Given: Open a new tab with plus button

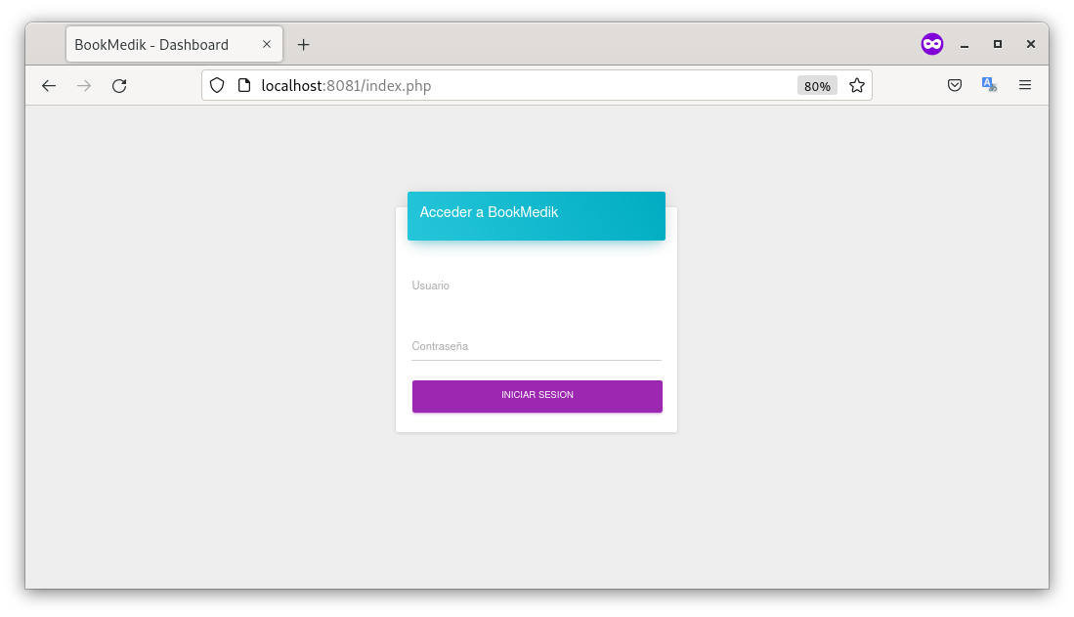Looking at the screenshot, I should 304,45.
